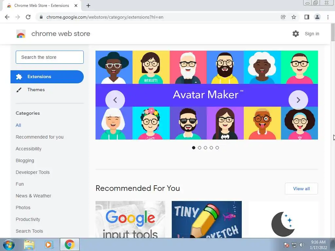Choose the Productivity category

point(28,219)
